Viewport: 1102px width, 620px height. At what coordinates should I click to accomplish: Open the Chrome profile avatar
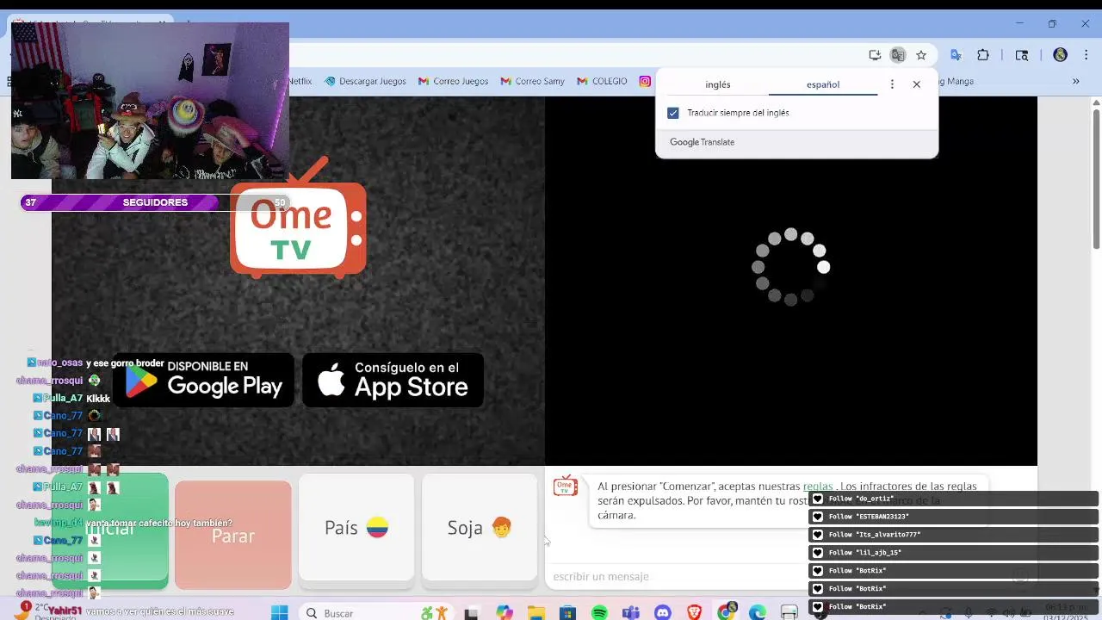pyautogui.click(x=1061, y=55)
